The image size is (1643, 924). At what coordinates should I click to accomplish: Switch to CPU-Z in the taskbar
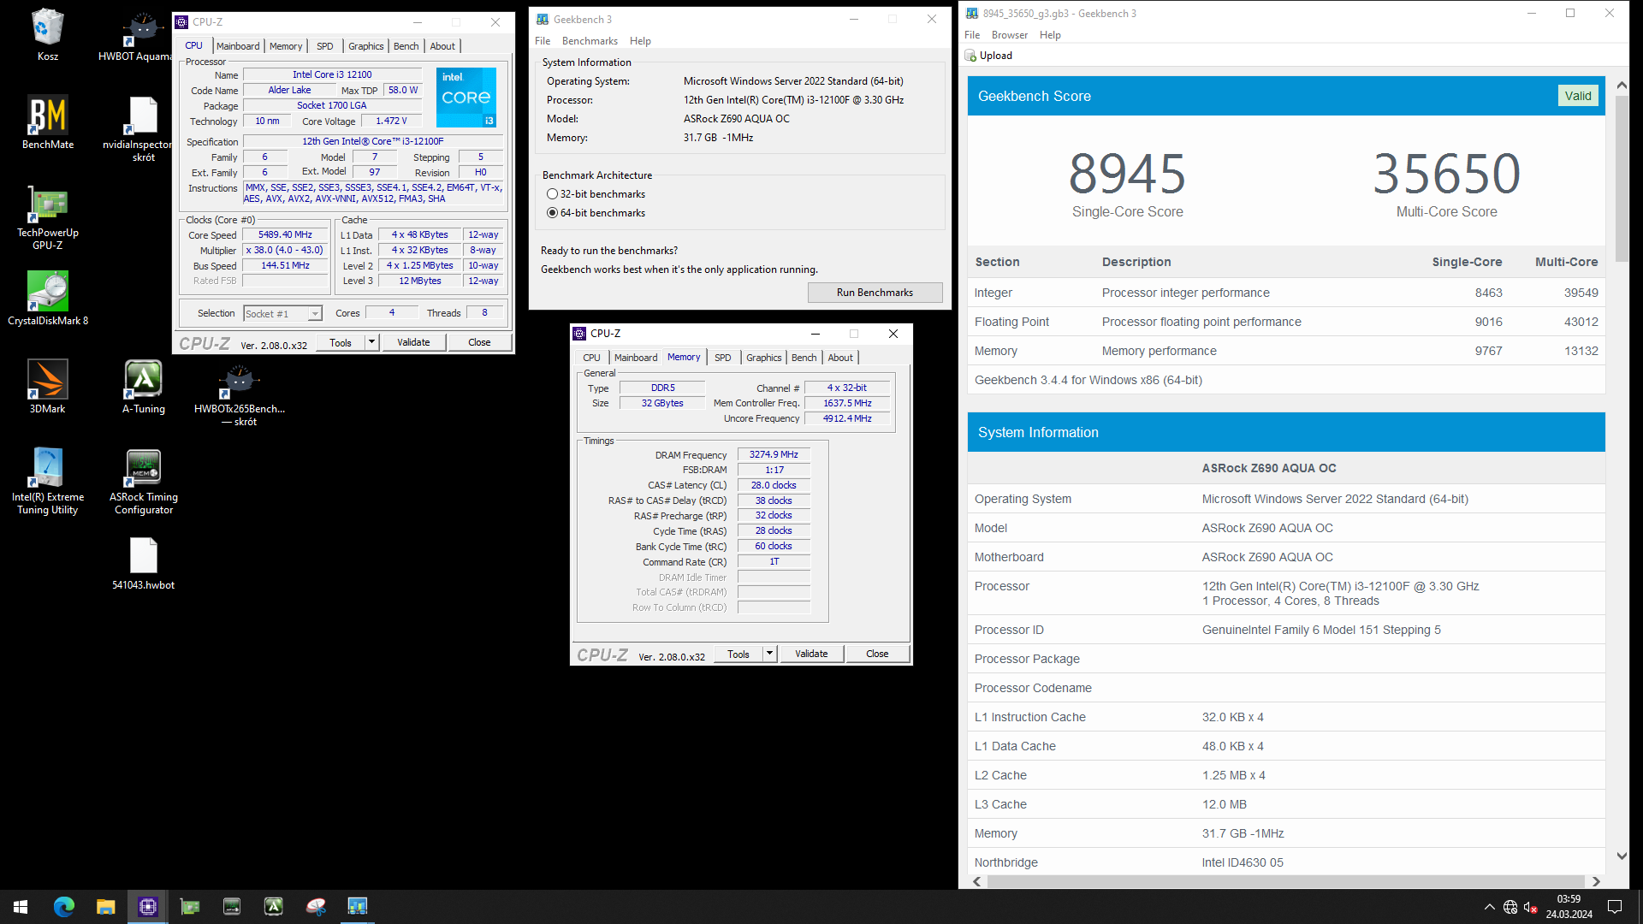pos(147,906)
